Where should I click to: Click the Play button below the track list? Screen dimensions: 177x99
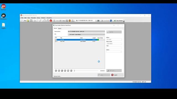[x=62, y=71]
